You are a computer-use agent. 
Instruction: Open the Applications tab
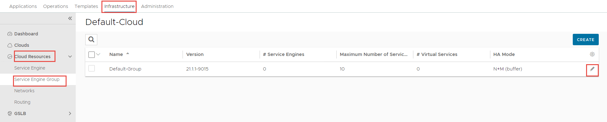pos(23,6)
